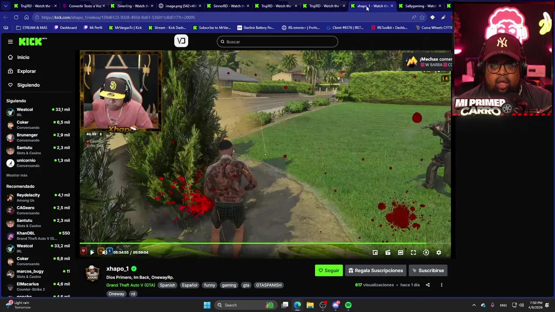The height and width of the screenshot is (312, 555).
Task: Toggle theater mode in the player
Action: click(401, 253)
